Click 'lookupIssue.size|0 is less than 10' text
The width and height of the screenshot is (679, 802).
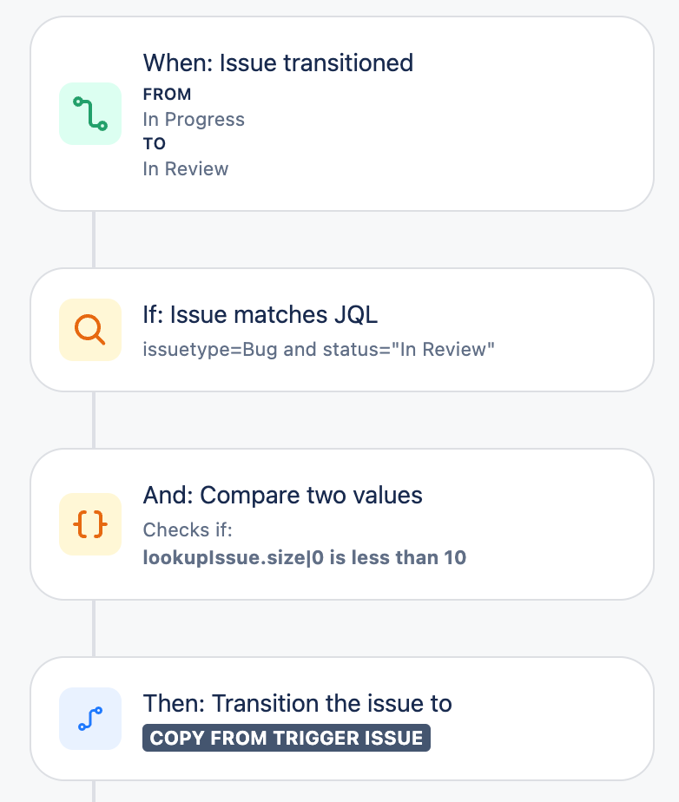(x=304, y=557)
